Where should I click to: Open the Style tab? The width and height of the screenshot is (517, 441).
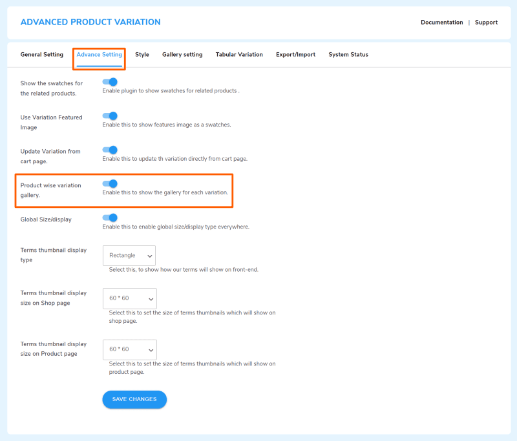(142, 55)
